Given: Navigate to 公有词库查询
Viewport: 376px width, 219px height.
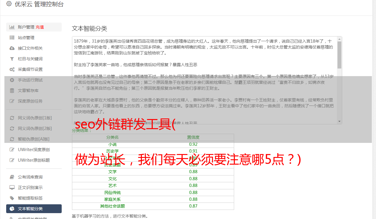Looking at the screenshot, I should coord(34,177).
